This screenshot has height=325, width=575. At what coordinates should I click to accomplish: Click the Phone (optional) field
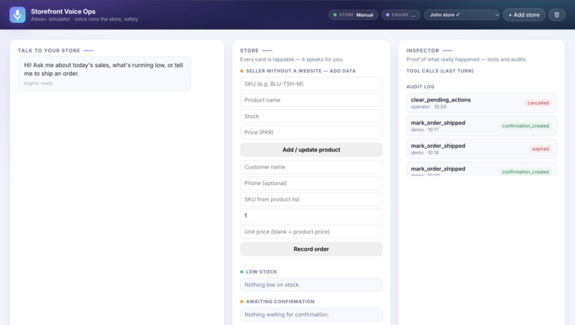[311, 183]
